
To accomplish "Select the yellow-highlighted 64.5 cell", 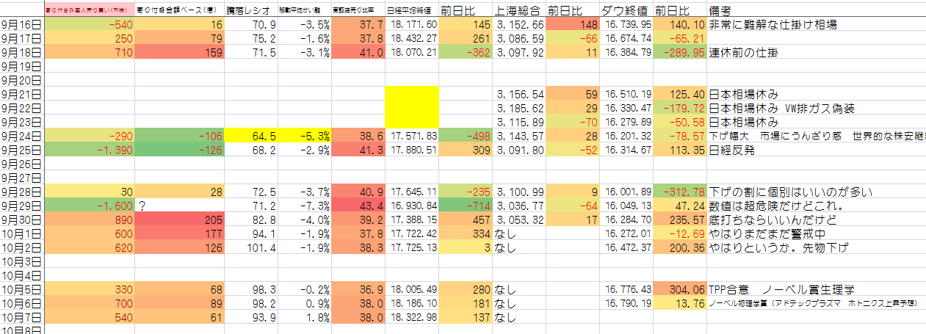I will pos(251,136).
